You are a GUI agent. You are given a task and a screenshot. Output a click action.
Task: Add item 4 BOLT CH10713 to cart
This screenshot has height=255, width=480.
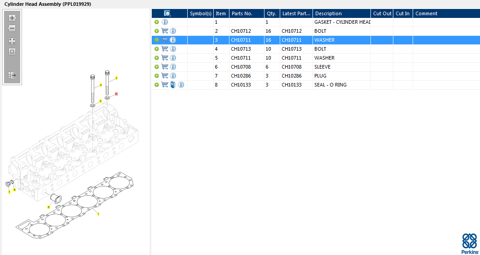point(165,49)
